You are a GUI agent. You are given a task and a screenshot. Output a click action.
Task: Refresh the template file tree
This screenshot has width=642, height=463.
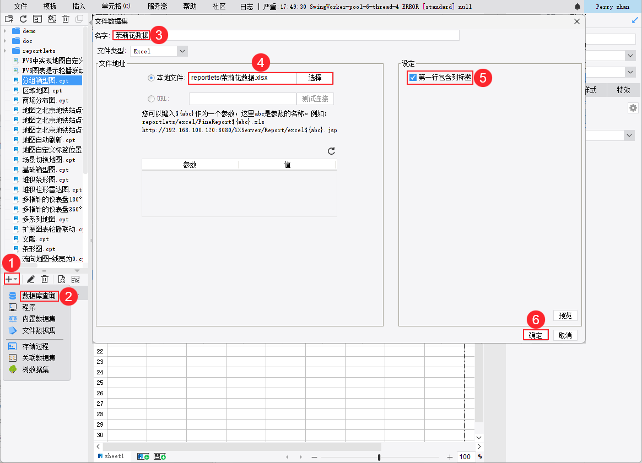(x=23, y=19)
